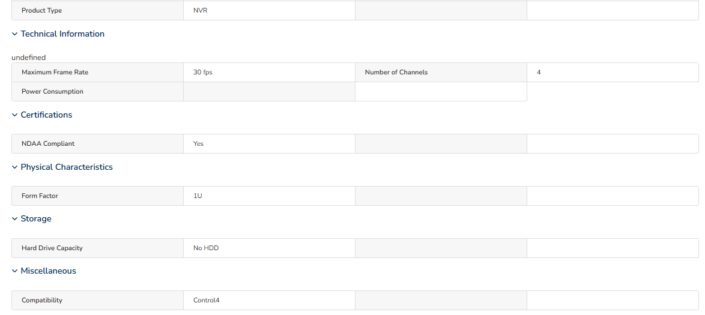The image size is (705, 315).
Task: Collapse the Technical Information section chevron
Action: tap(15, 34)
